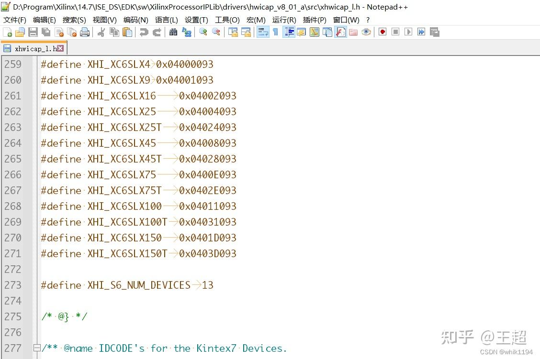Toggle synchronized horizontal scrolling
540x359 pixels.
coord(246,33)
